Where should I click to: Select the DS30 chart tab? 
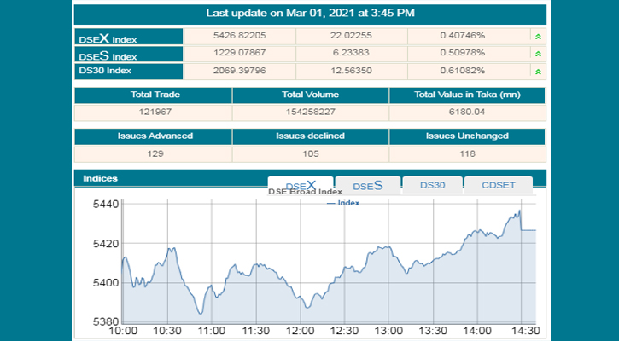(x=432, y=185)
